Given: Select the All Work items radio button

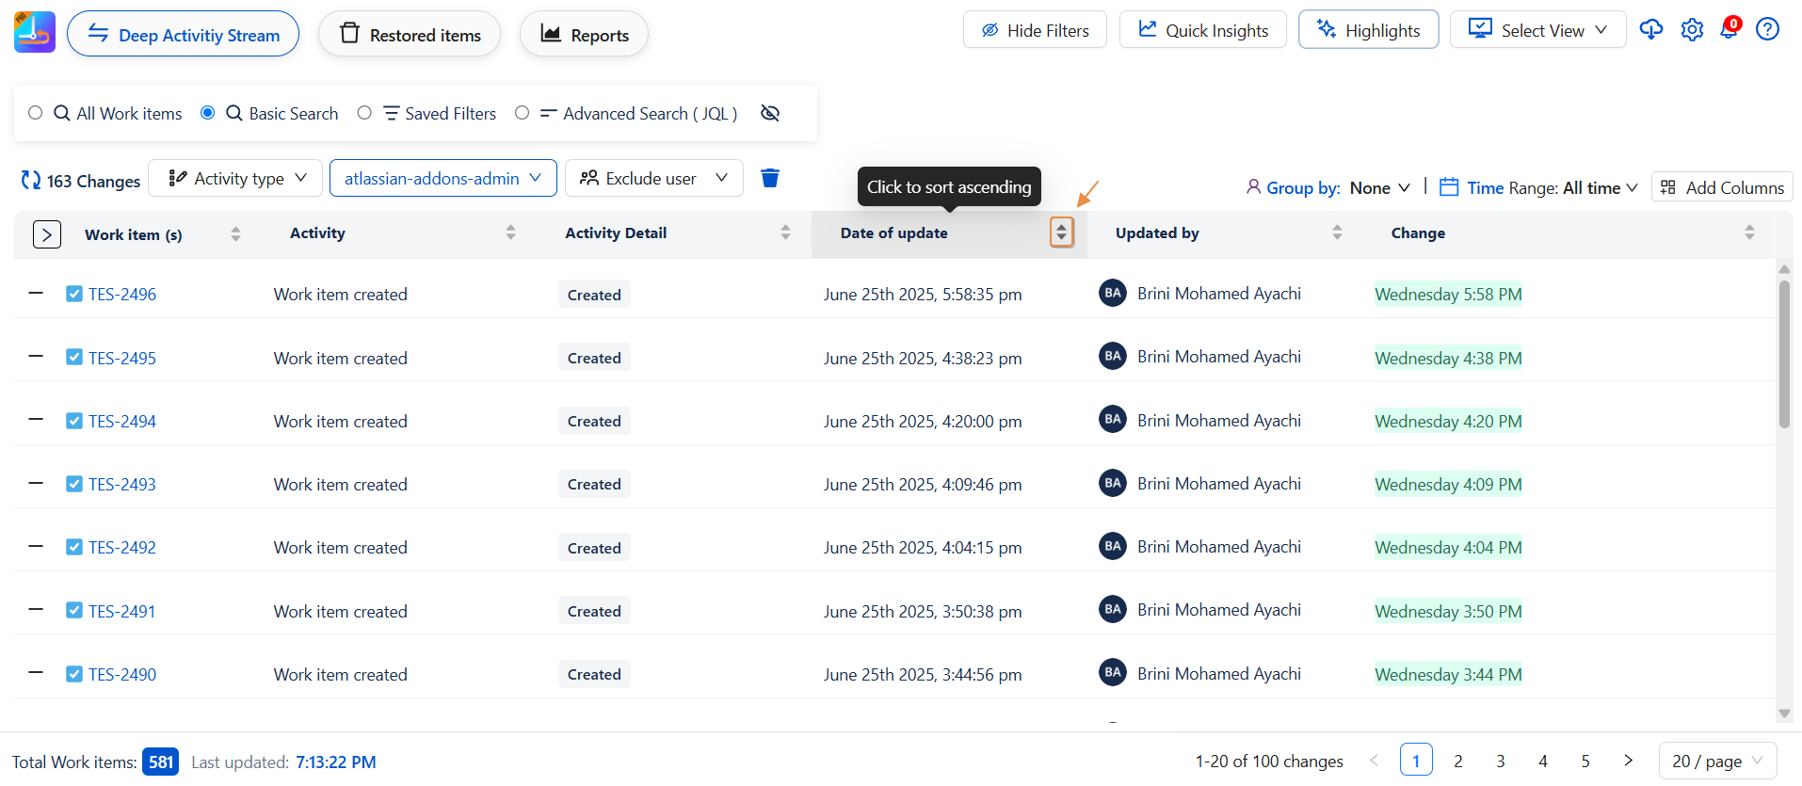Looking at the screenshot, I should pos(36,113).
